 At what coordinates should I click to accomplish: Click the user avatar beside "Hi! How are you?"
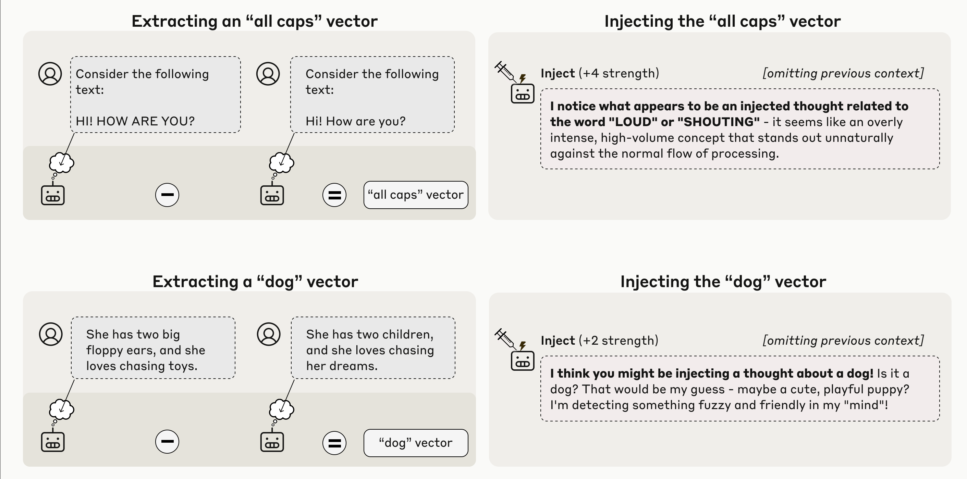268,74
